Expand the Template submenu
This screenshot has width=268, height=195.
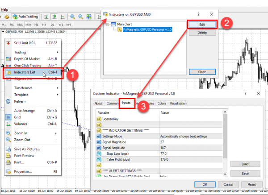[x=33, y=95]
